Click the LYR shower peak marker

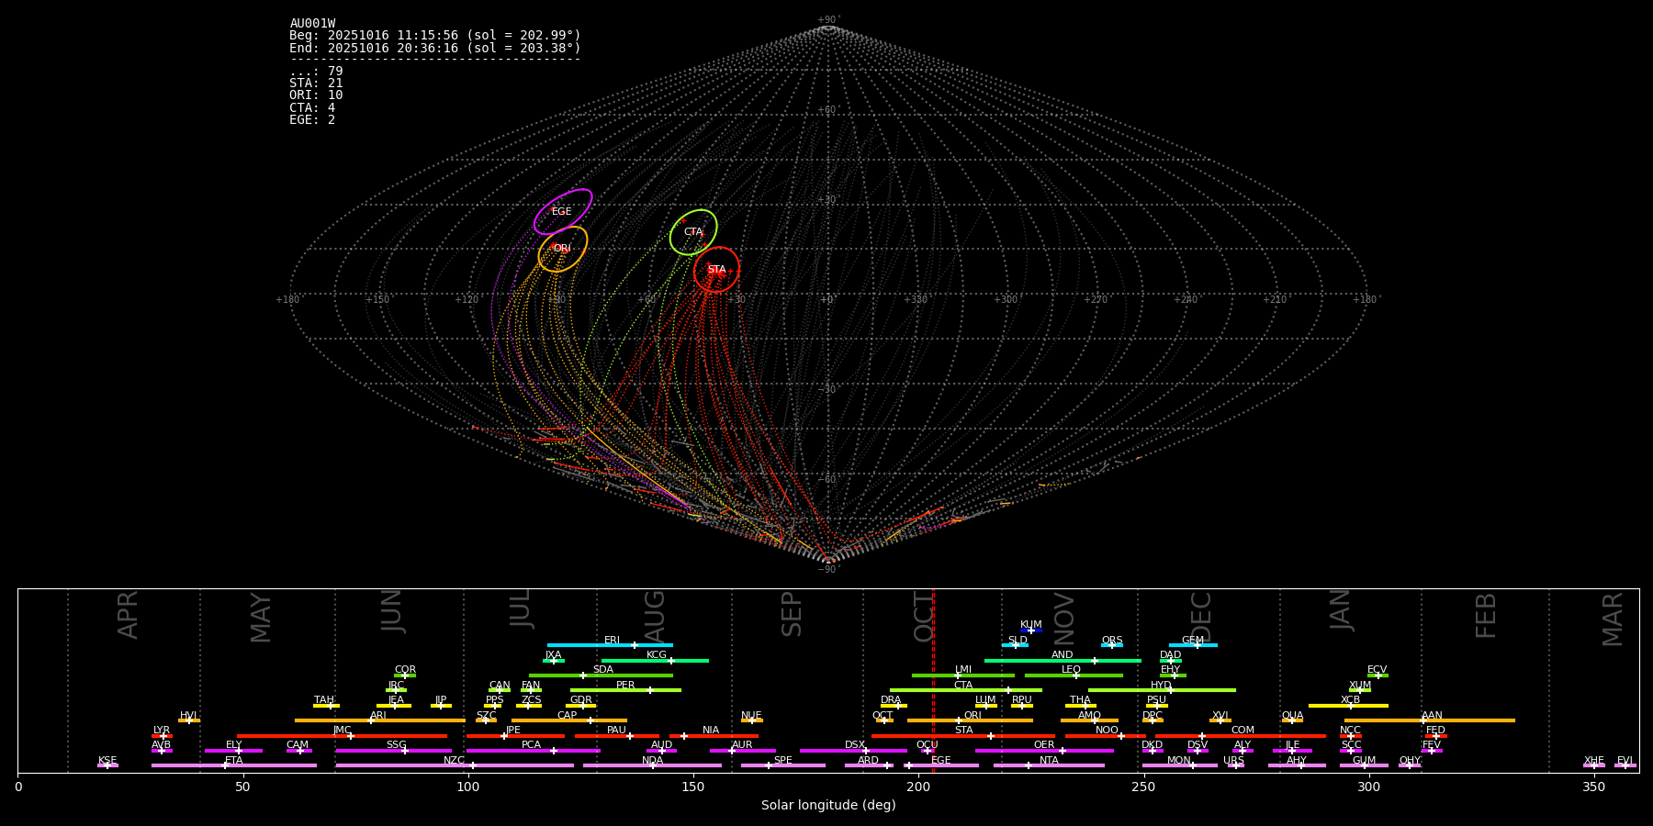163,736
